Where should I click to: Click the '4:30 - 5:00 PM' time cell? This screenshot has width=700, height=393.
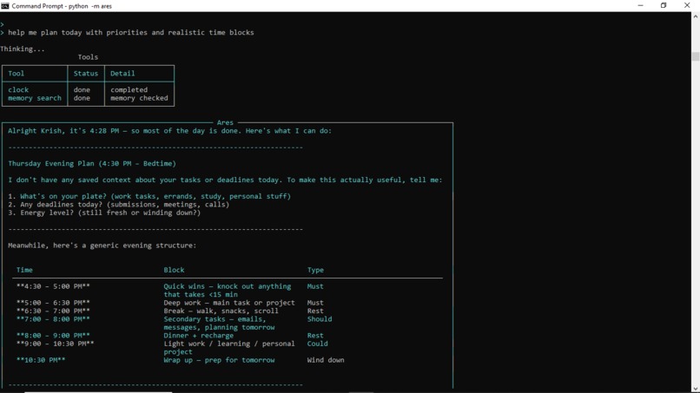(53, 286)
